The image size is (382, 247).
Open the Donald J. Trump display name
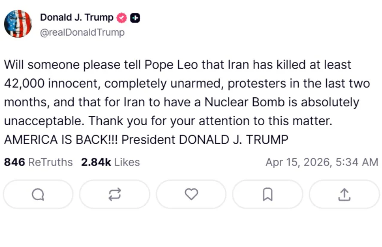(77, 18)
